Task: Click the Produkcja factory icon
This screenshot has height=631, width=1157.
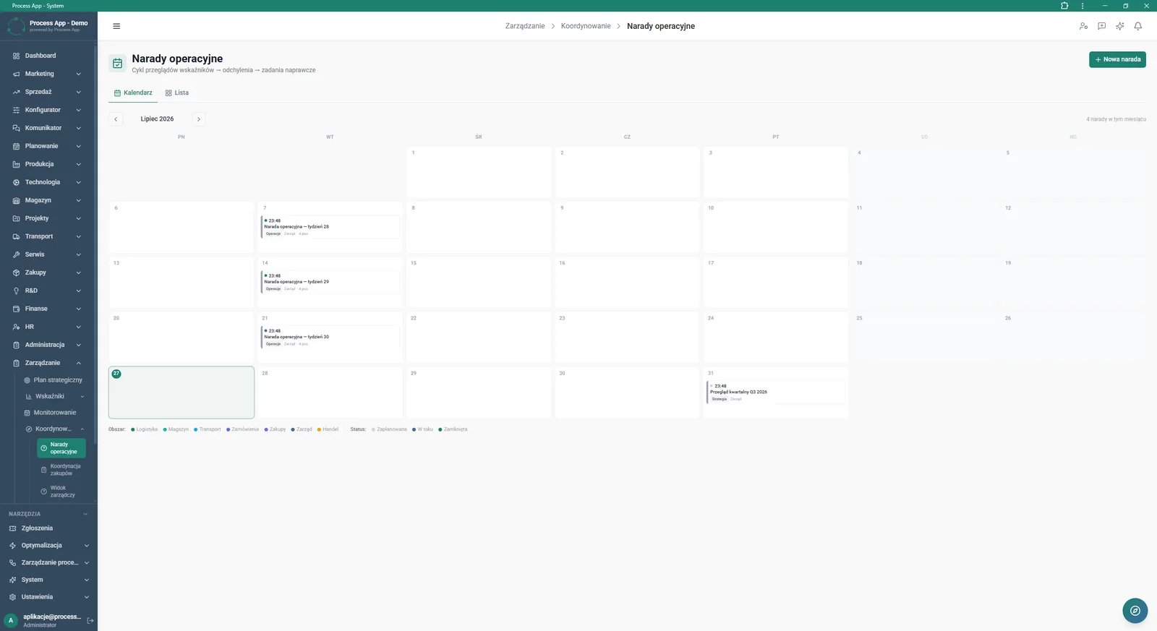Action: click(16, 164)
